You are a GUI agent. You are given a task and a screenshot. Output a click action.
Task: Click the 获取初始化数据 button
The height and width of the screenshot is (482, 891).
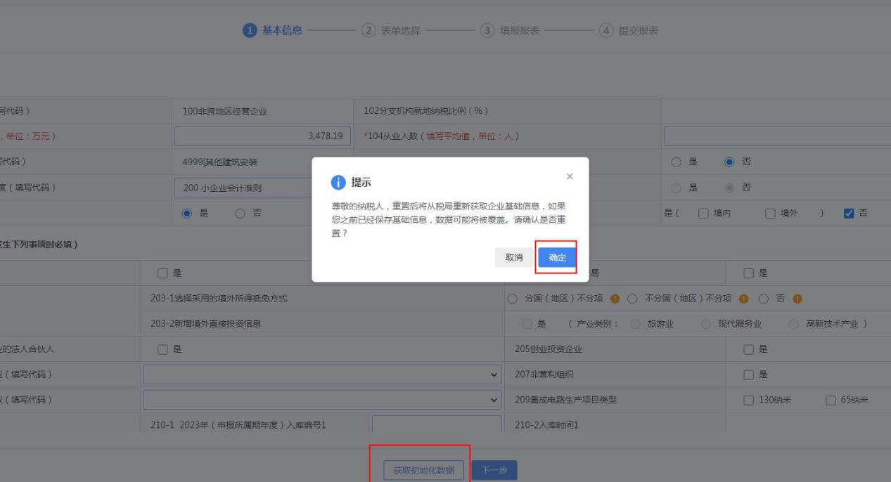pos(423,470)
